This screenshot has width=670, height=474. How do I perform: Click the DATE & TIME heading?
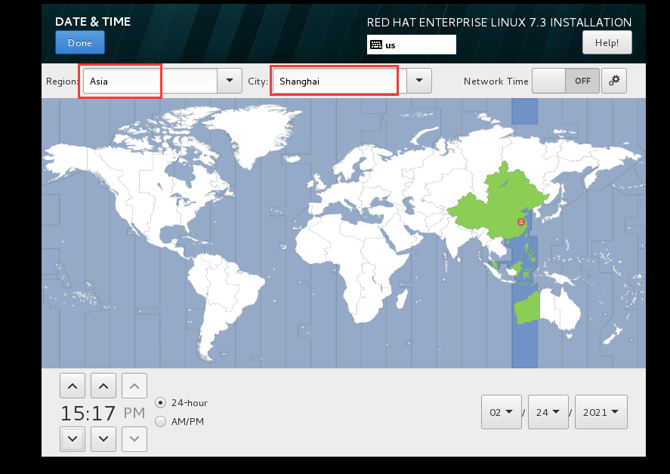pyautogui.click(x=93, y=22)
